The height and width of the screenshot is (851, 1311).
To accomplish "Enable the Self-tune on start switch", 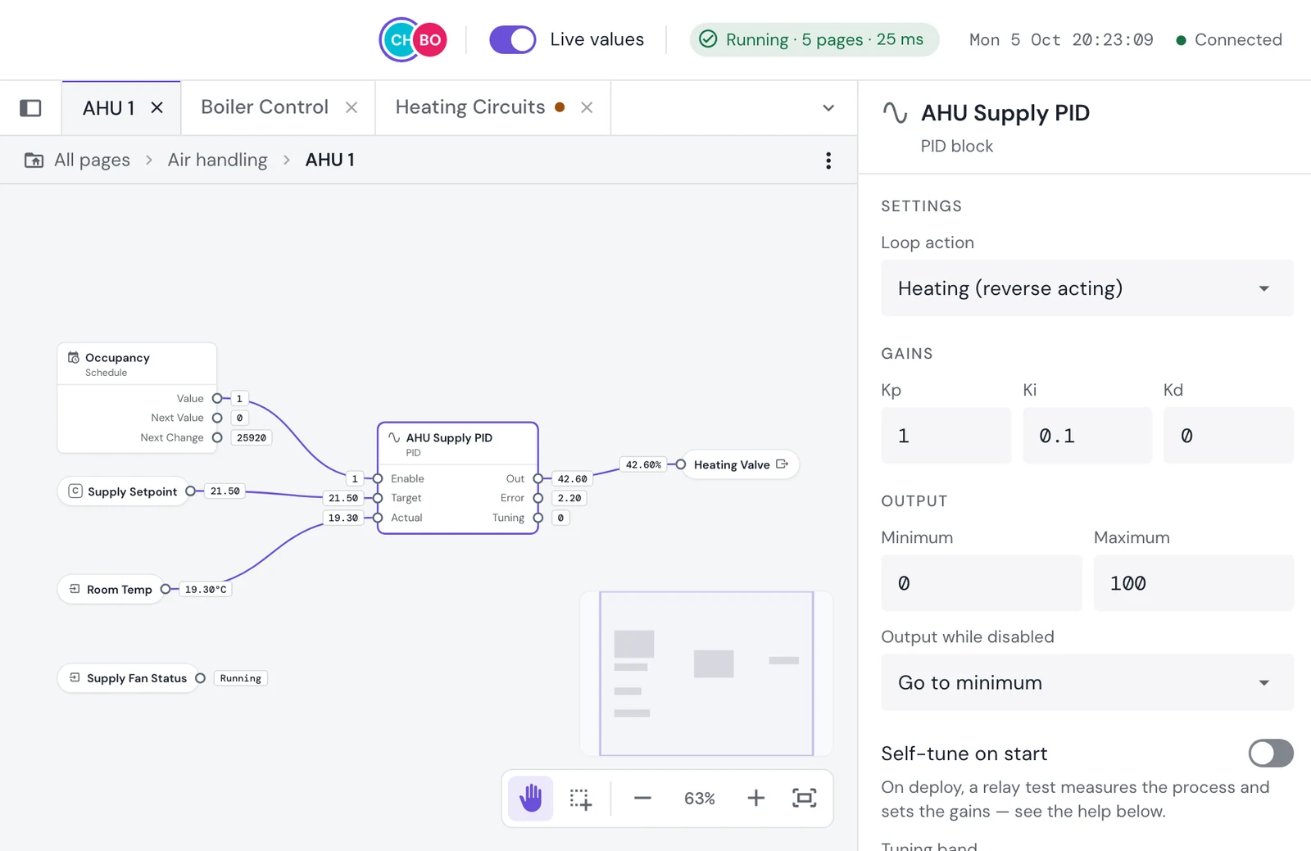I will (1271, 754).
